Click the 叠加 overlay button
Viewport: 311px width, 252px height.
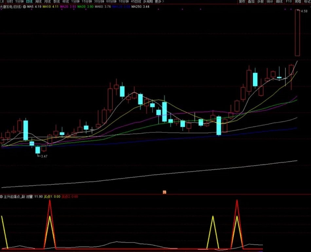[251, 1]
